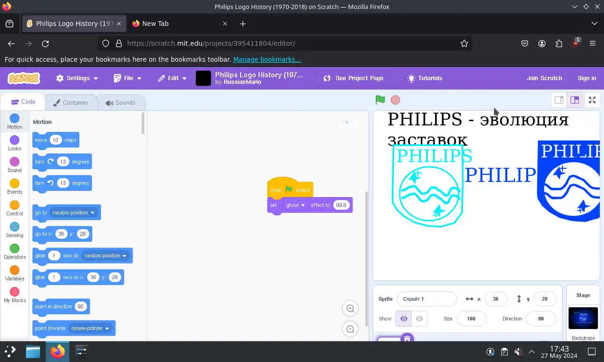
Task: Open Firefox account icon
Action: (x=542, y=43)
